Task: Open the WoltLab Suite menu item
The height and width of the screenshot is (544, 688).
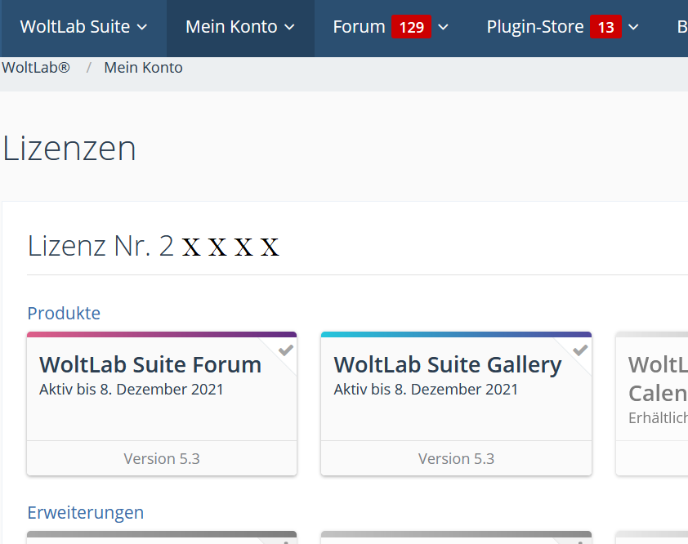Action: click(75, 27)
